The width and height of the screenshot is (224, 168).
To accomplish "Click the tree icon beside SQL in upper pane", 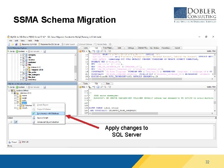I will click(x=90, y=51).
